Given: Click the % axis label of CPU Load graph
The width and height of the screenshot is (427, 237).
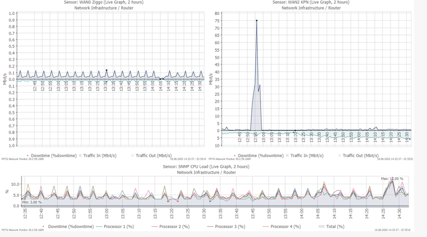Looking at the screenshot, I should (x=7, y=191).
